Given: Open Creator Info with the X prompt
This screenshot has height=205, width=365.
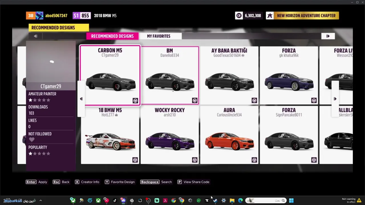Looking at the screenshot, I should point(87,182).
